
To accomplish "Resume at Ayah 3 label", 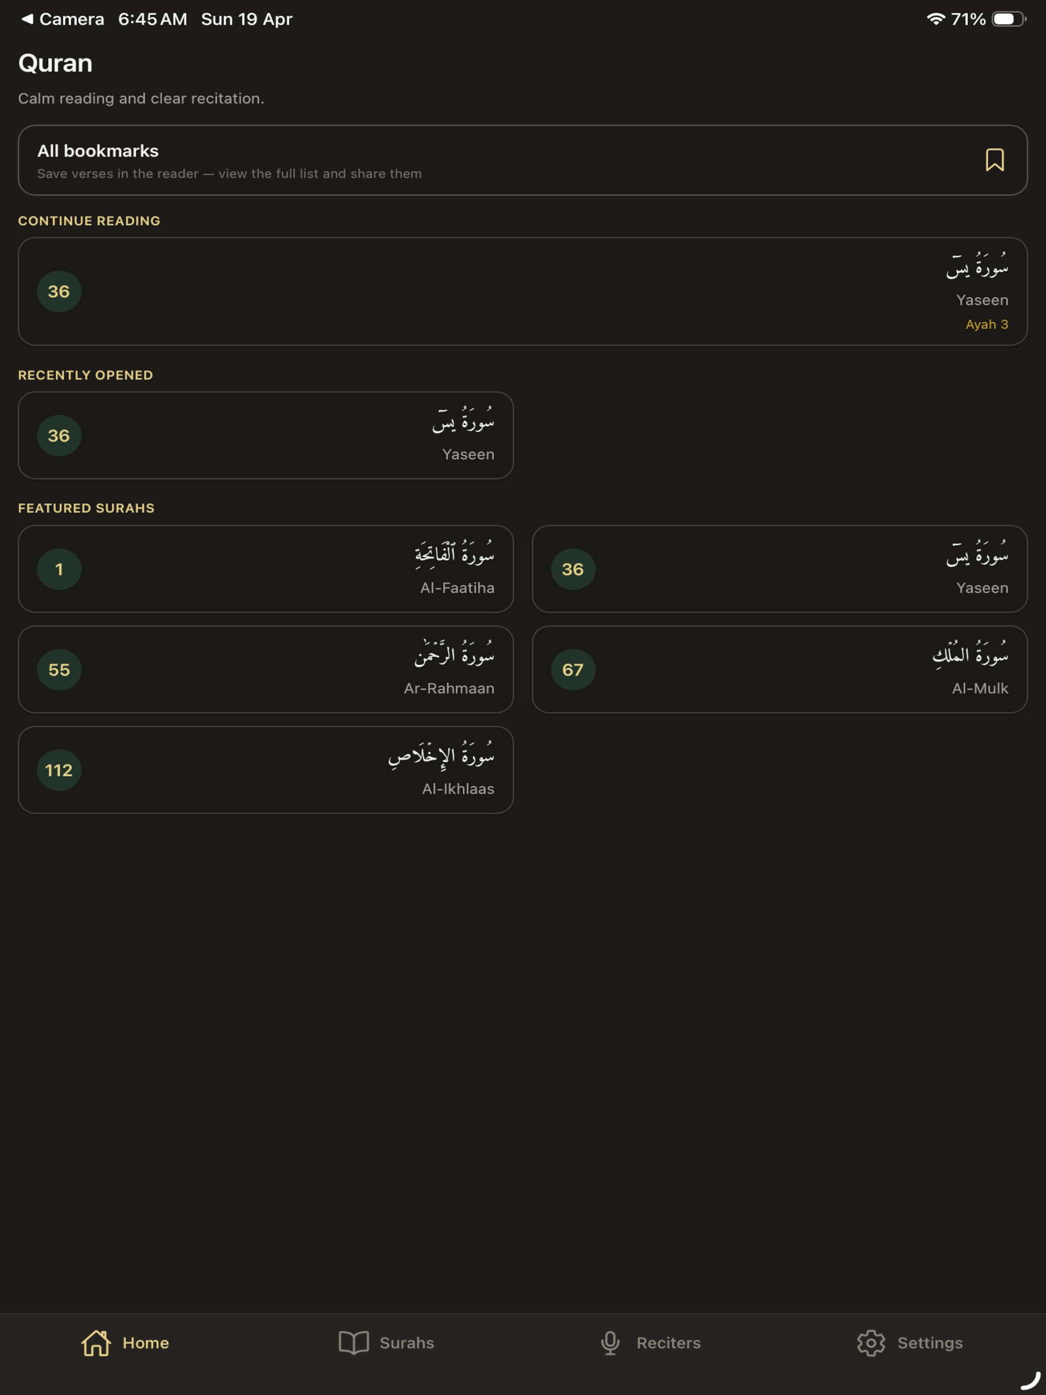I will point(987,324).
